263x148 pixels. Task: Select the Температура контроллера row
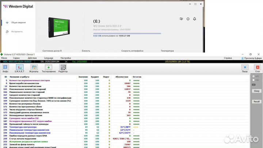pos(72,127)
